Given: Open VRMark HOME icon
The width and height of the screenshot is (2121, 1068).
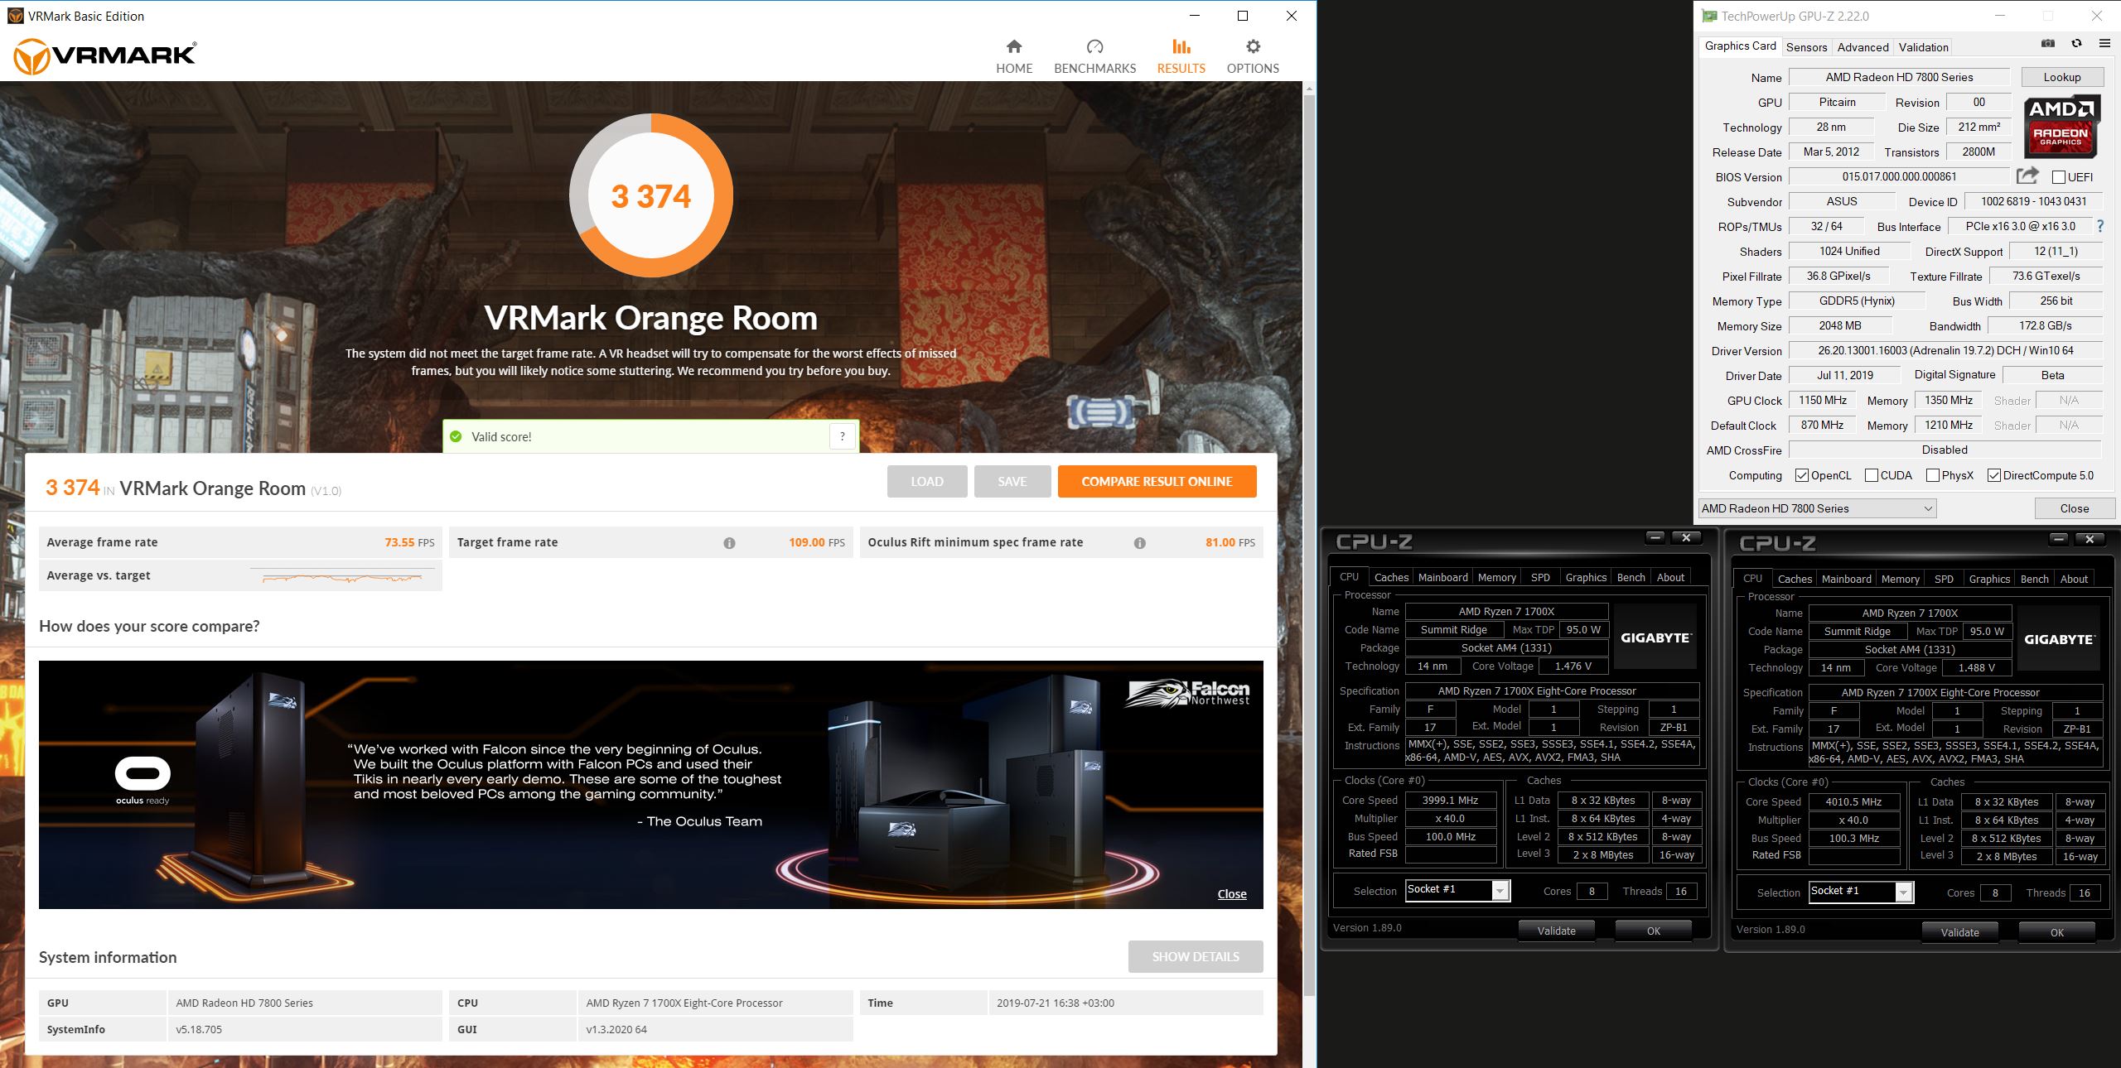Looking at the screenshot, I should 1013,46.
